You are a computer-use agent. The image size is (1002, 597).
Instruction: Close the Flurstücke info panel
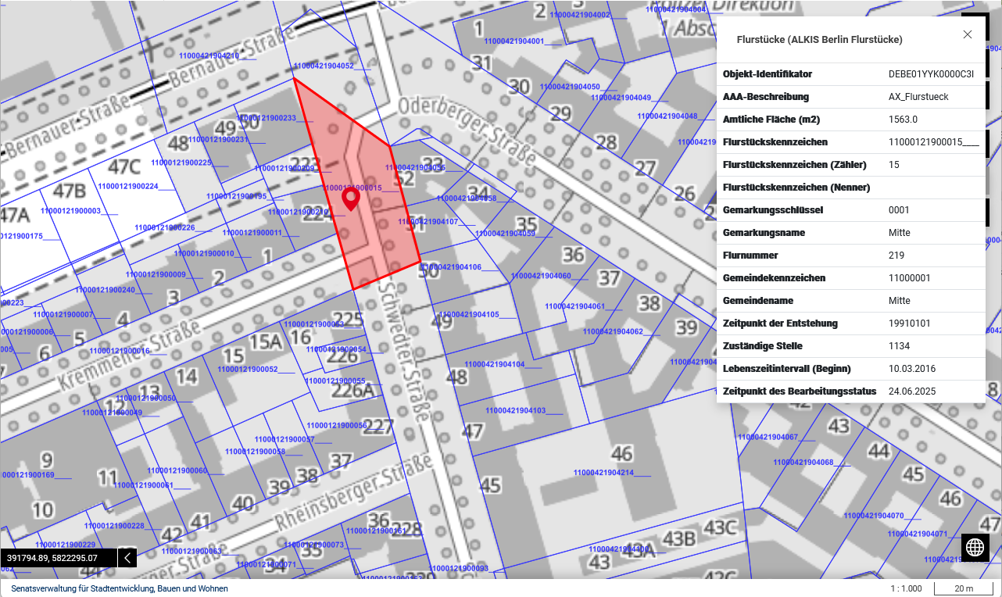click(x=968, y=34)
